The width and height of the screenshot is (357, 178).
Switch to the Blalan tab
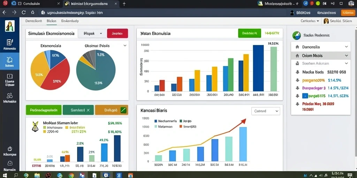[52, 21]
